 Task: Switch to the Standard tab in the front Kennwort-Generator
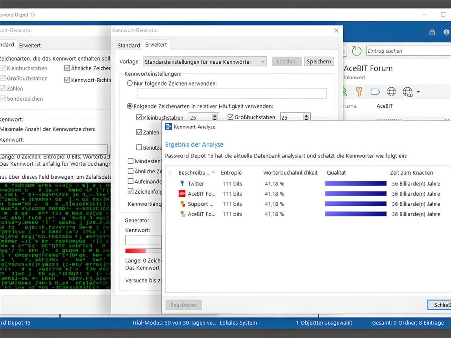tap(129, 45)
